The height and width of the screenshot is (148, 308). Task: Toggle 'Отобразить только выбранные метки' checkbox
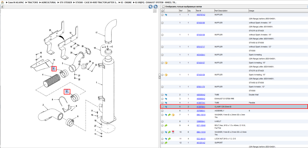(x=163, y=7)
